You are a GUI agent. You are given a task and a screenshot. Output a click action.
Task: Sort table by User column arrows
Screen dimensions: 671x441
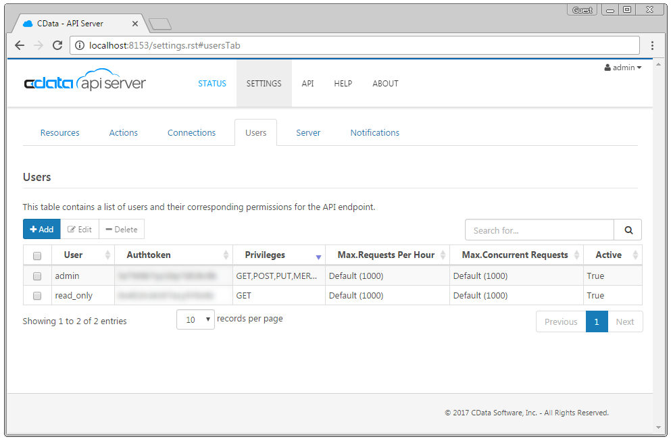[107, 255]
